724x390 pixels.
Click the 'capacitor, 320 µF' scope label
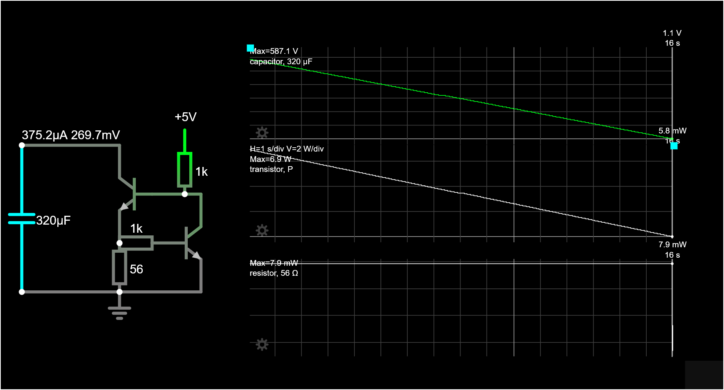coord(281,62)
